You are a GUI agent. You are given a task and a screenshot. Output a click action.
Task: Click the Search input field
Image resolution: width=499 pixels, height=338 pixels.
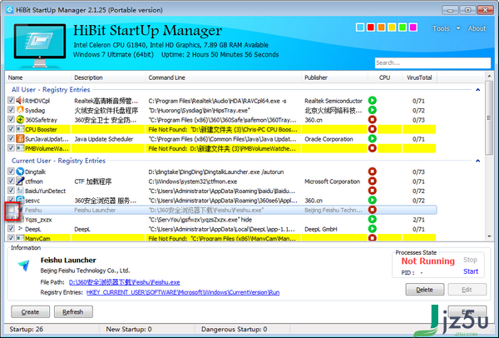click(x=432, y=62)
